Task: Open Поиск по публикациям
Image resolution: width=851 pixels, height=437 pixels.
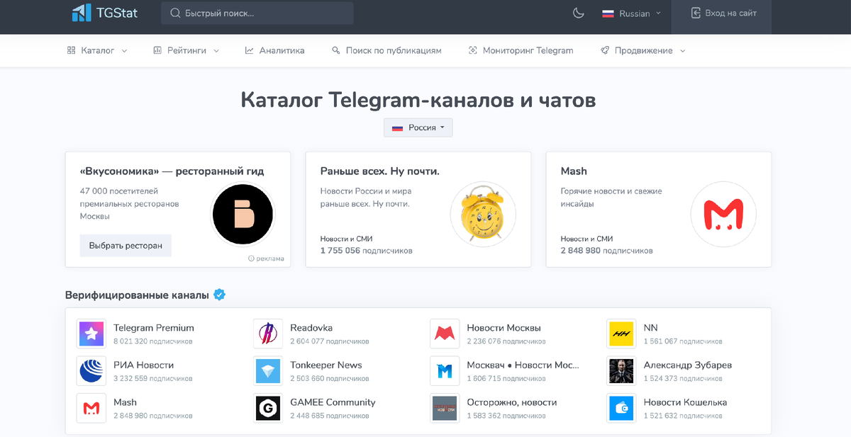Action: click(386, 50)
